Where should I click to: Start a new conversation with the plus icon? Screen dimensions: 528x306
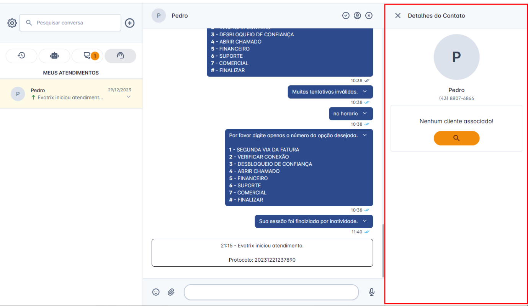[129, 23]
